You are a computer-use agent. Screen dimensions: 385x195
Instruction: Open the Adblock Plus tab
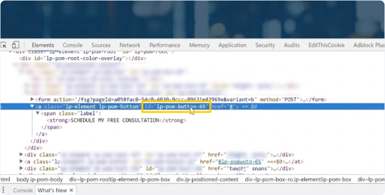click(369, 45)
